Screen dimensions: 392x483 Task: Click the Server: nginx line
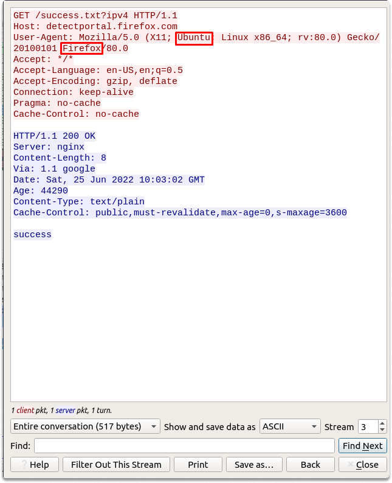[x=49, y=147]
